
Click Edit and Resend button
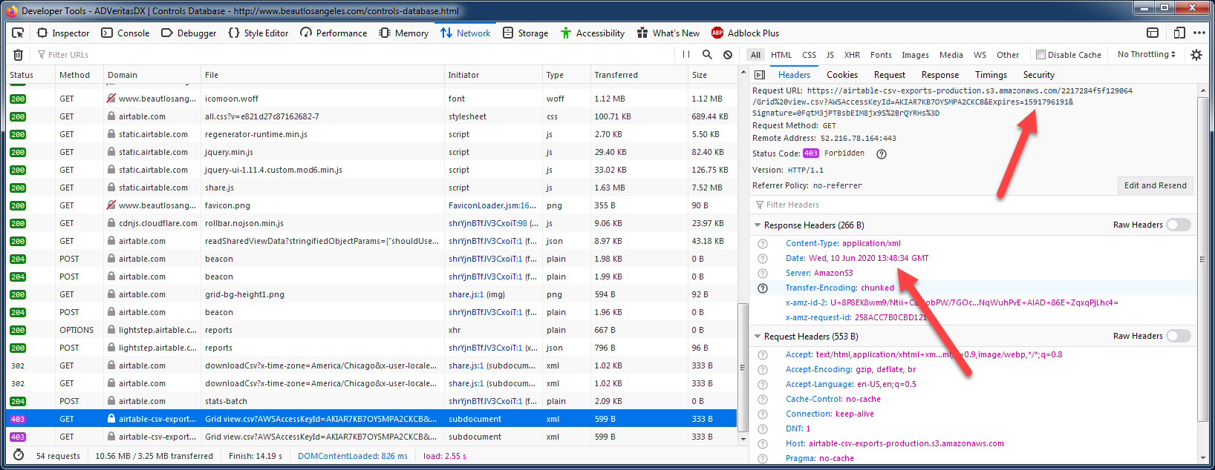pos(1155,185)
